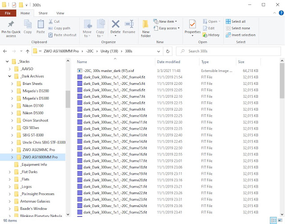Open the New item dropdown
Screen dimensions: 285x224
pyautogui.click(x=165, y=21)
